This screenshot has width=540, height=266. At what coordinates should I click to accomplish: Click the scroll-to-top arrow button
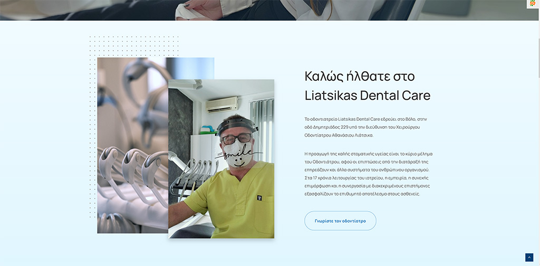(x=529, y=258)
